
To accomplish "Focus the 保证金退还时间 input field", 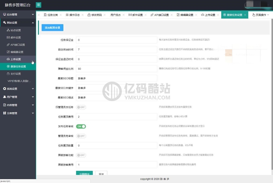I will [116, 59].
